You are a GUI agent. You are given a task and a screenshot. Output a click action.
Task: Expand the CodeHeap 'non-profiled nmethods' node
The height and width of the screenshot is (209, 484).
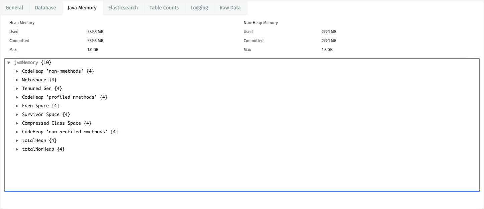click(17, 132)
